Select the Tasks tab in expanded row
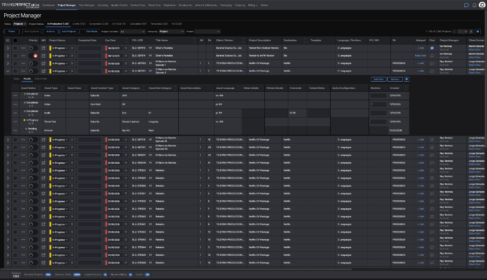Screen dimensions: 487x280 pos(16,78)
